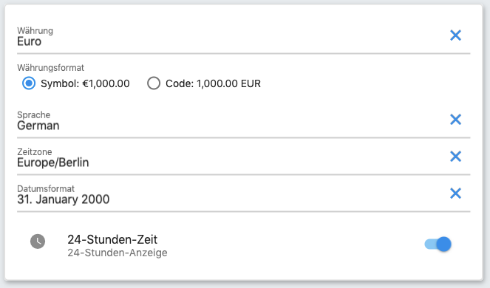Click the Datumsformat field label
490x288 pixels.
tap(46, 188)
